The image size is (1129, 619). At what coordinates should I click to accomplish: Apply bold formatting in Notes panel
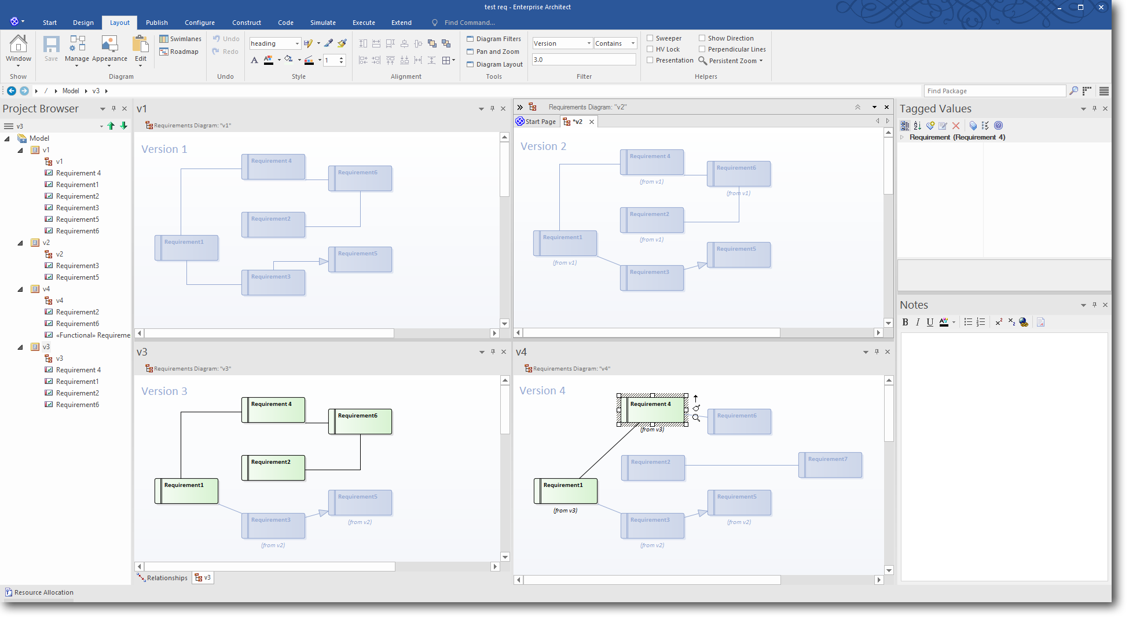[x=906, y=323]
